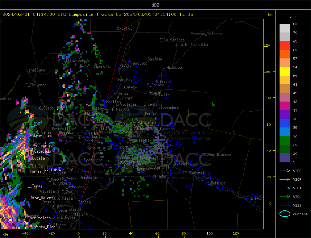Click the blue VBBB arrow in legend
Viewport: 311px width, 238px height.
pos(285,206)
